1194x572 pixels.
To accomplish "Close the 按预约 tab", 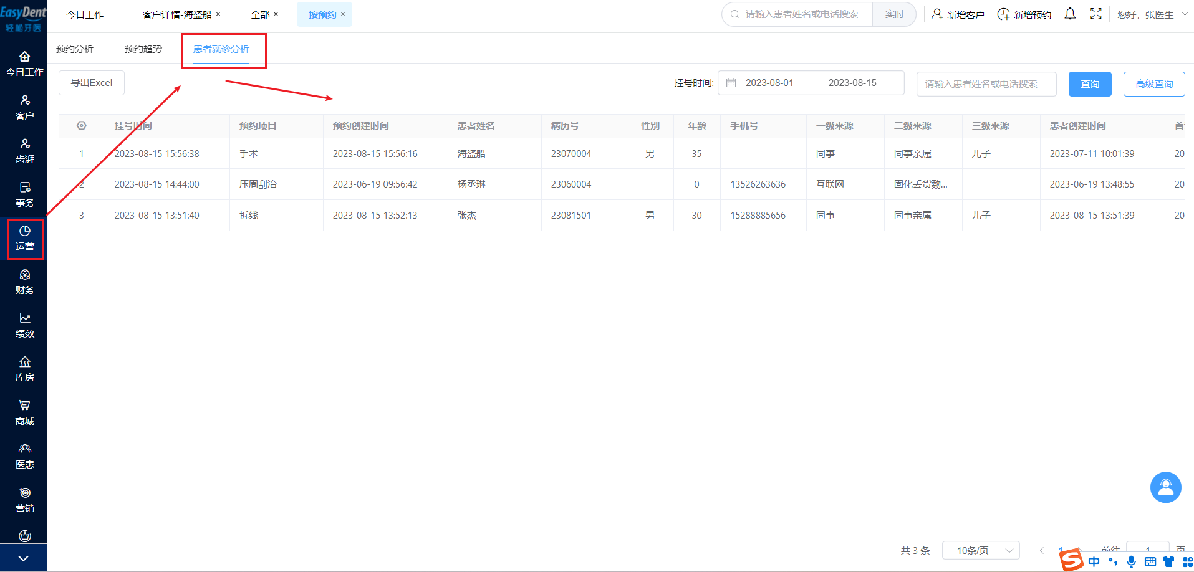I will pyautogui.click(x=342, y=14).
